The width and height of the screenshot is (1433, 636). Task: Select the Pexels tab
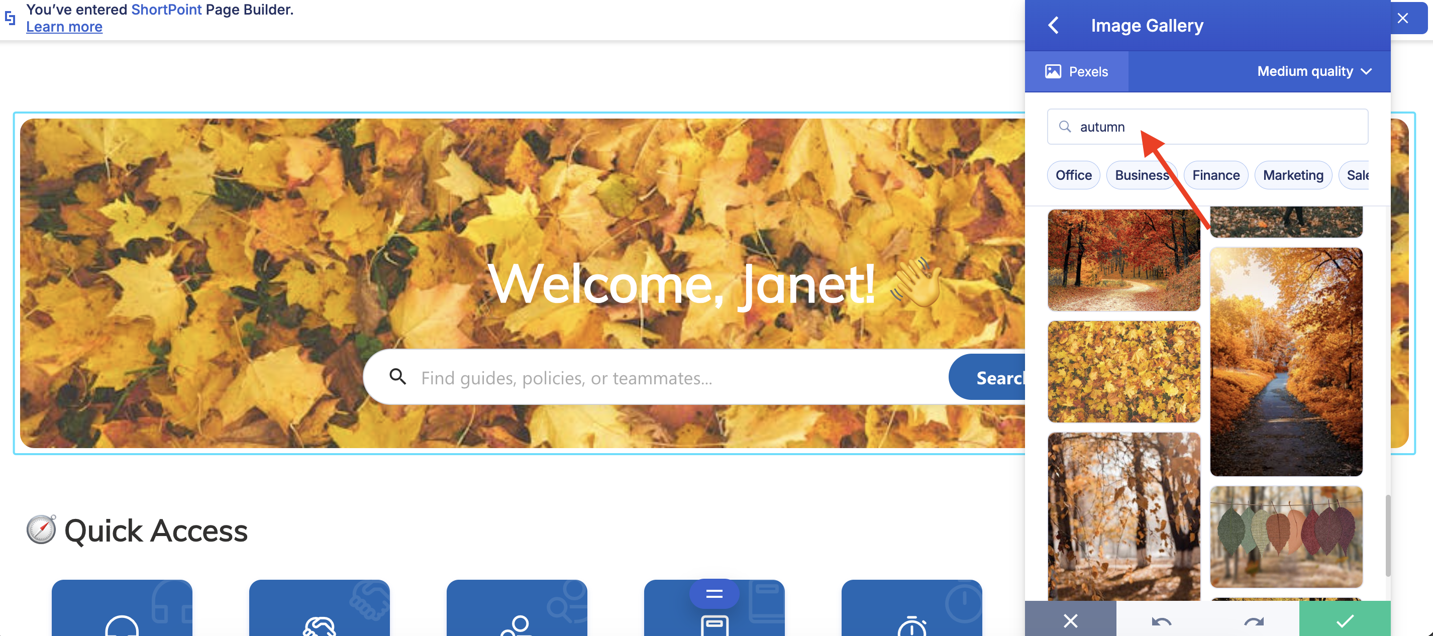tap(1076, 71)
